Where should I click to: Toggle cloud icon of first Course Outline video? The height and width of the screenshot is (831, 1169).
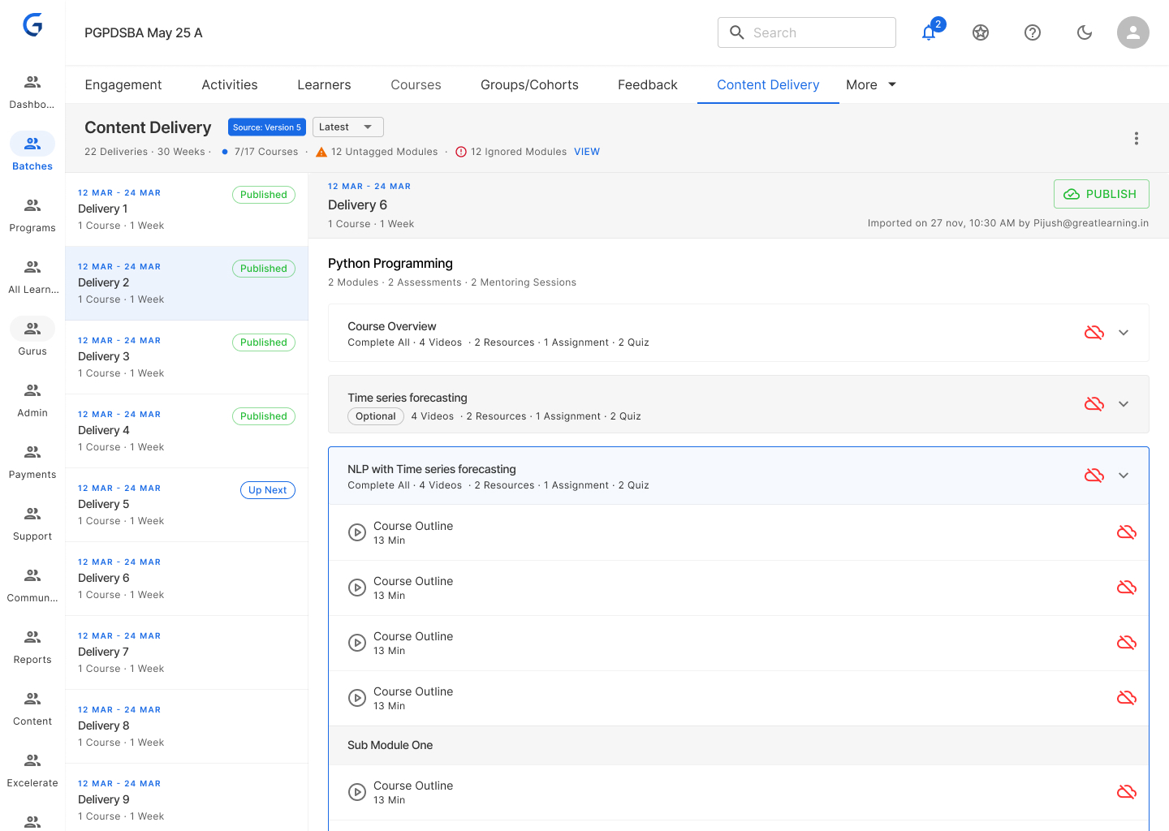pos(1127,532)
